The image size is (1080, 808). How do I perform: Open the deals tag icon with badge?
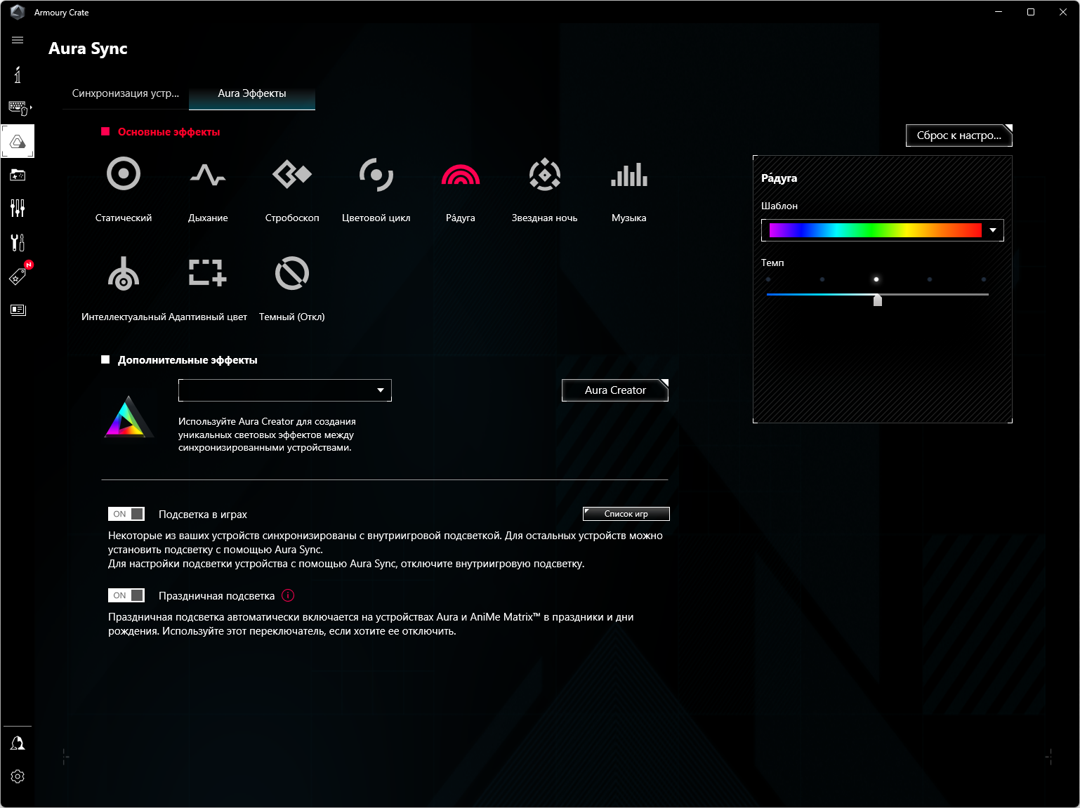coord(19,274)
